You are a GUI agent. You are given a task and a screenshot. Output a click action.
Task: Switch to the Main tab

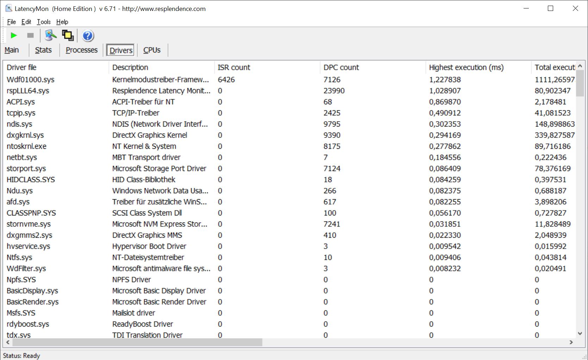click(12, 50)
